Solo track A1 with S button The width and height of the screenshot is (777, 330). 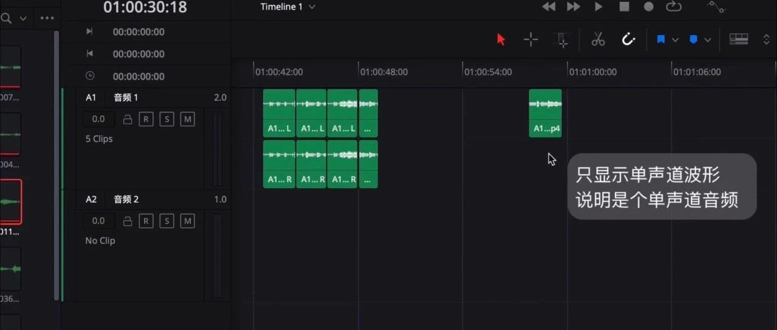167,120
